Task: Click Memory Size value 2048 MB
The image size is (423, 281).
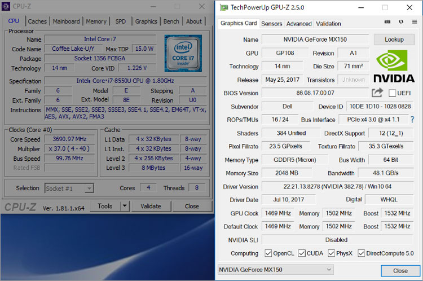Action: [x=287, y=173]
